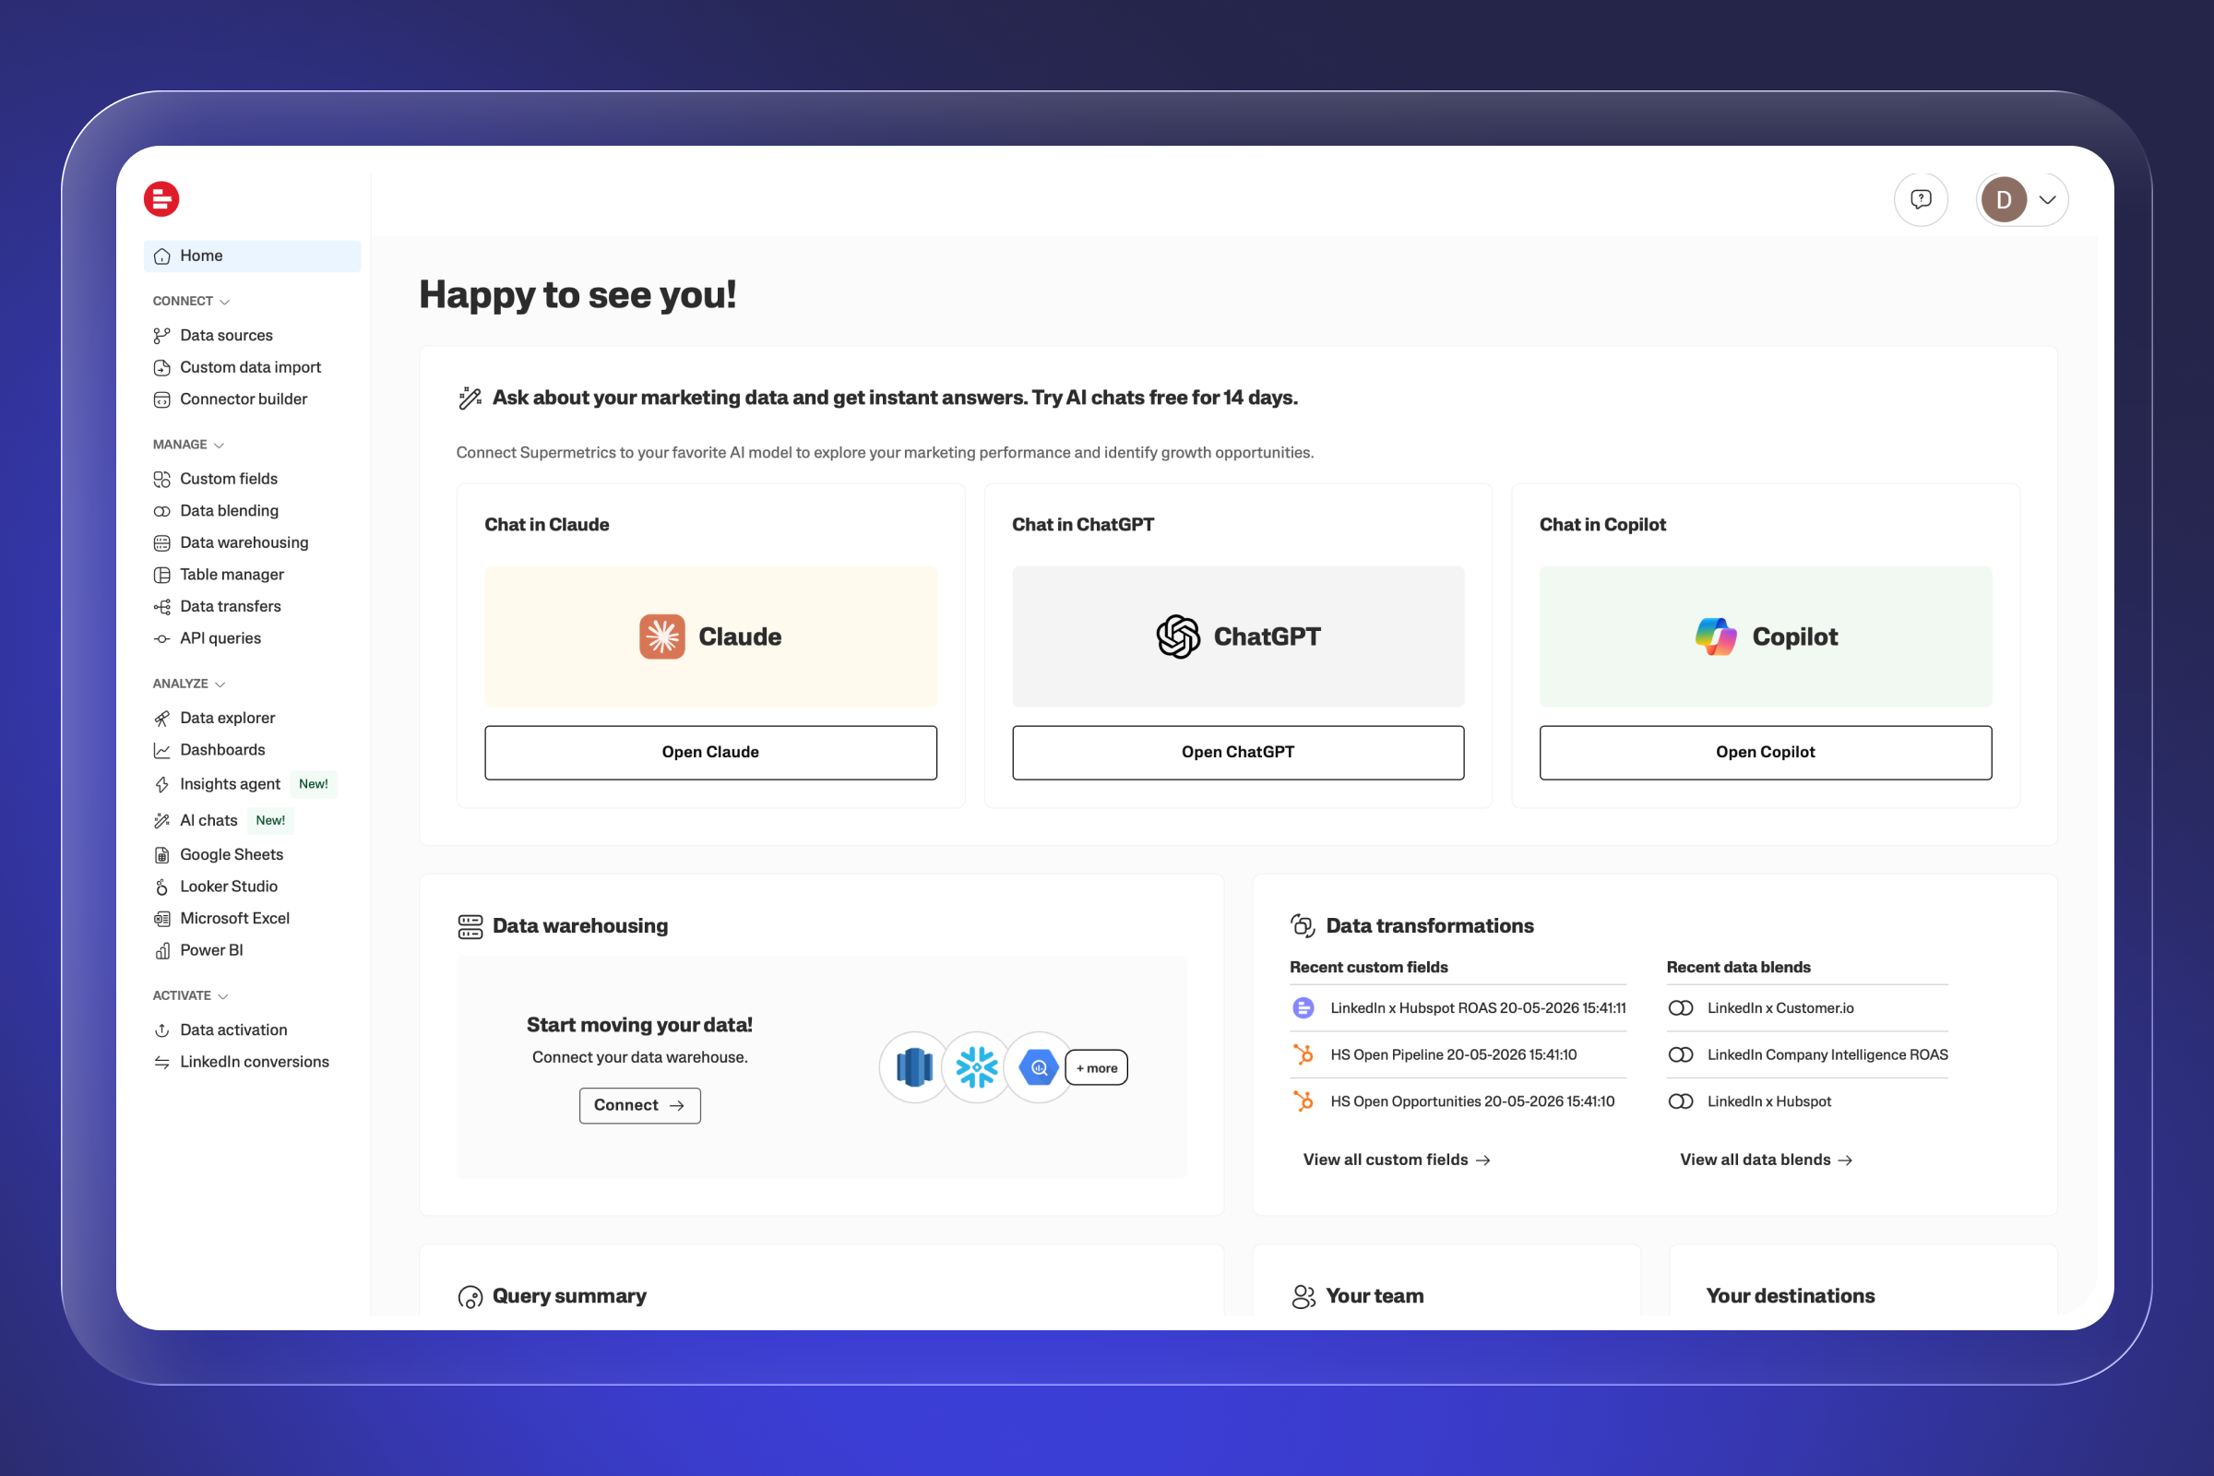Collapse the CONNECT sidebar section

click(x=191, y=302)
